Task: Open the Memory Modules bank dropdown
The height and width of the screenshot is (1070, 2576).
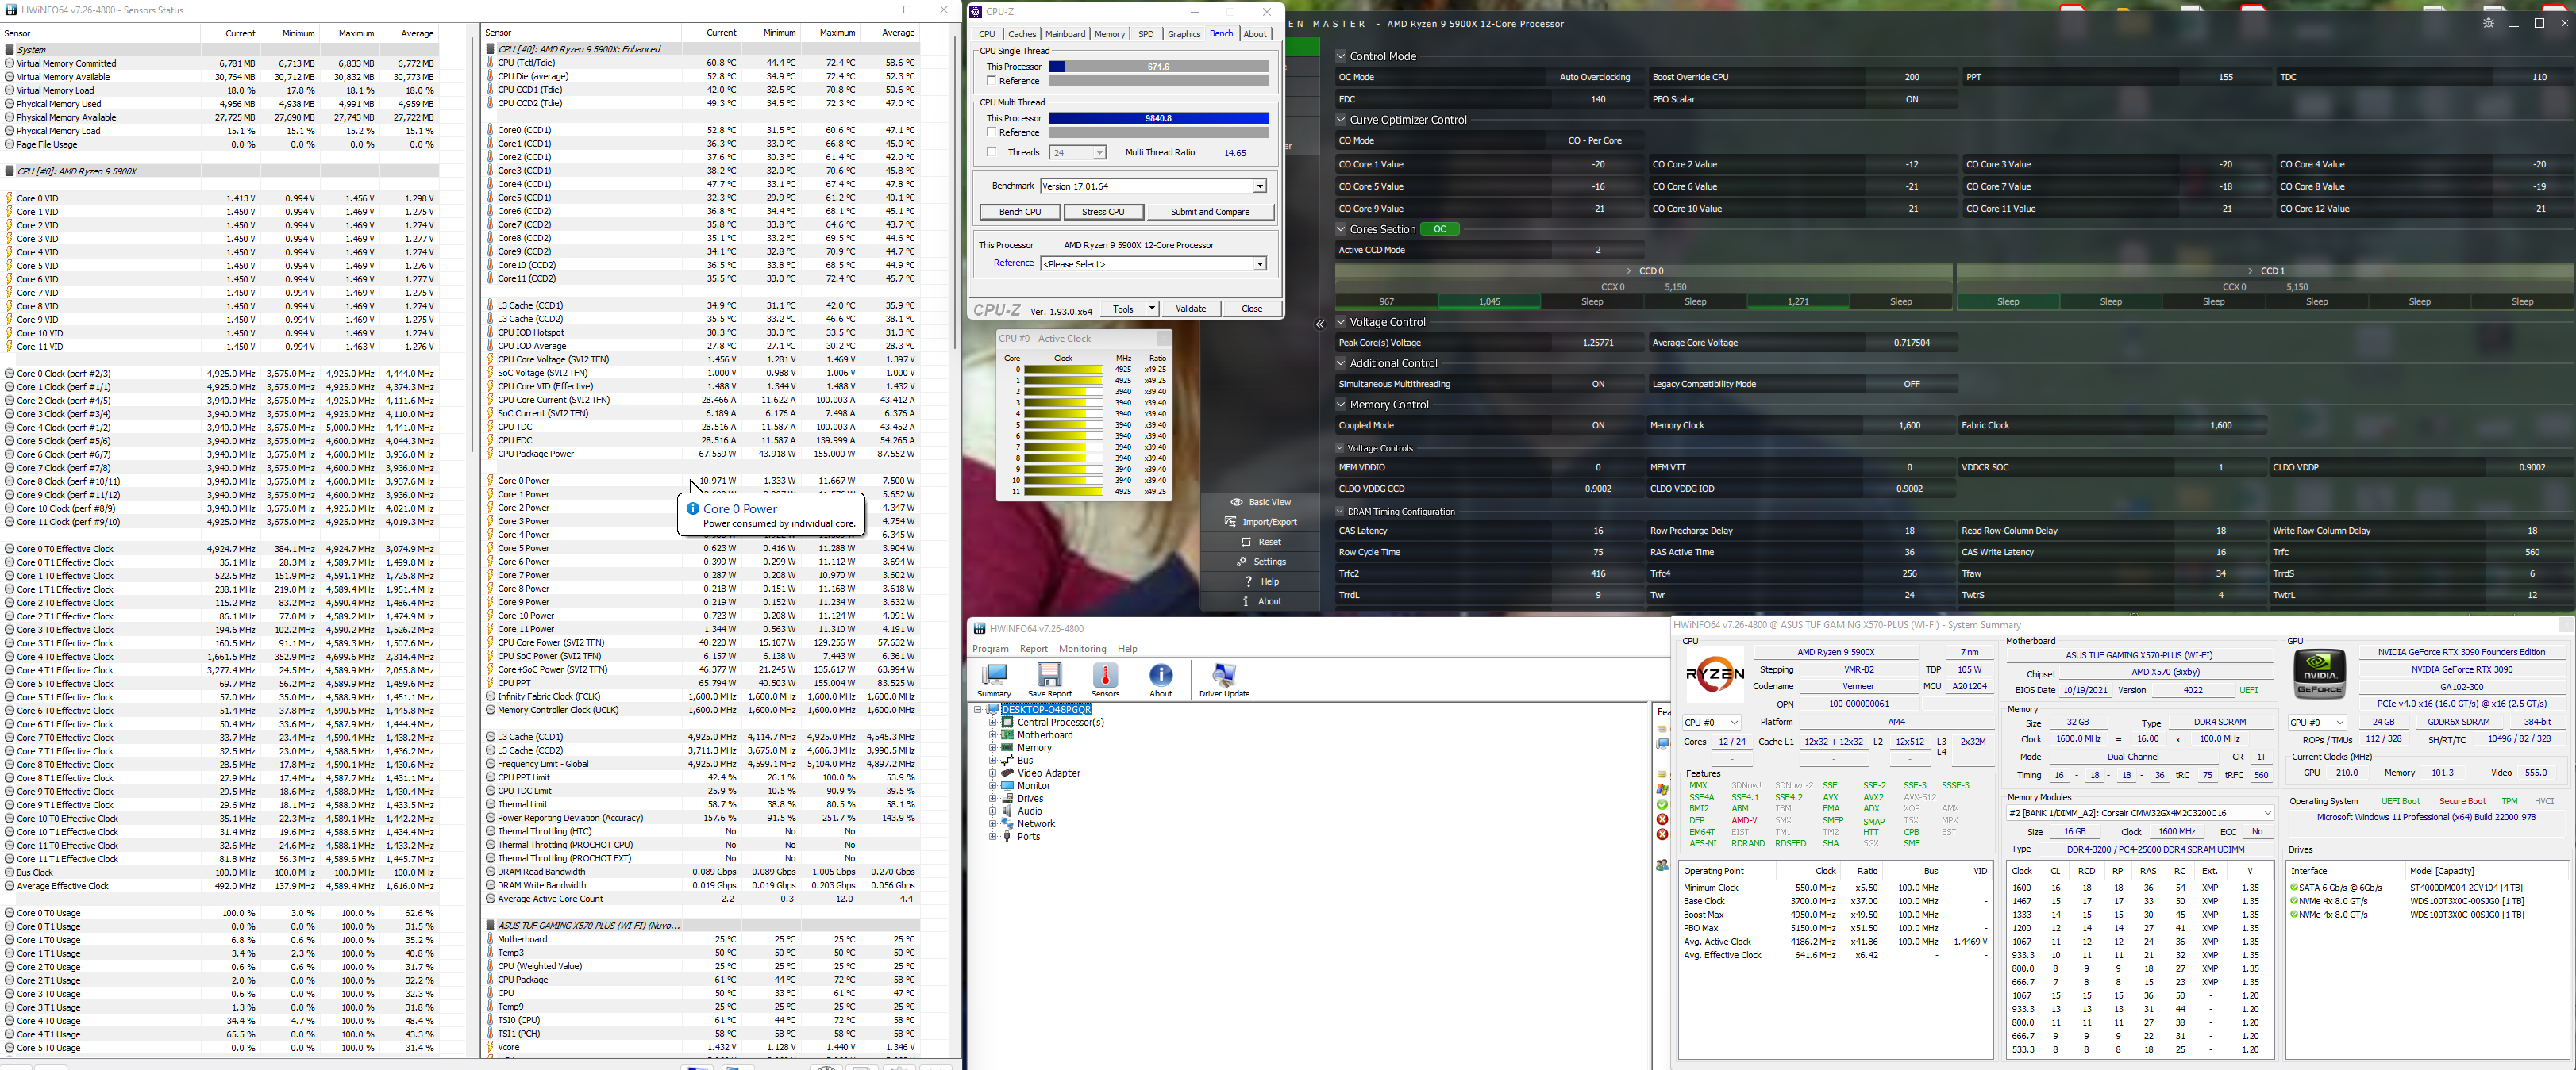Action: click(2140, 813)
